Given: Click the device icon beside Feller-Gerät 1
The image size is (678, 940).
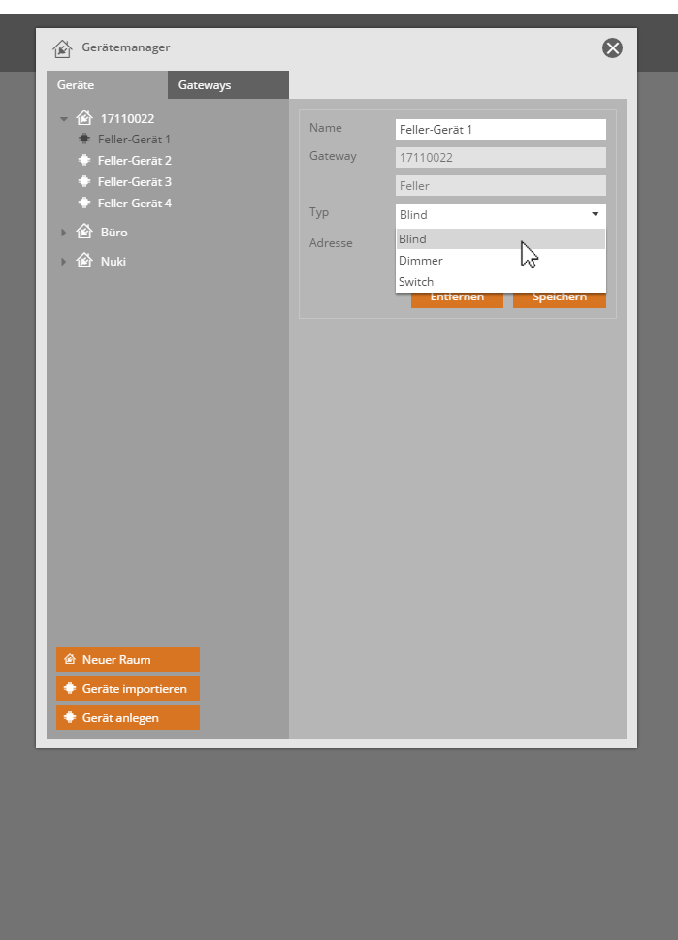Looking at the screenshot, I should pyautogui.click(x=84, y=140).
